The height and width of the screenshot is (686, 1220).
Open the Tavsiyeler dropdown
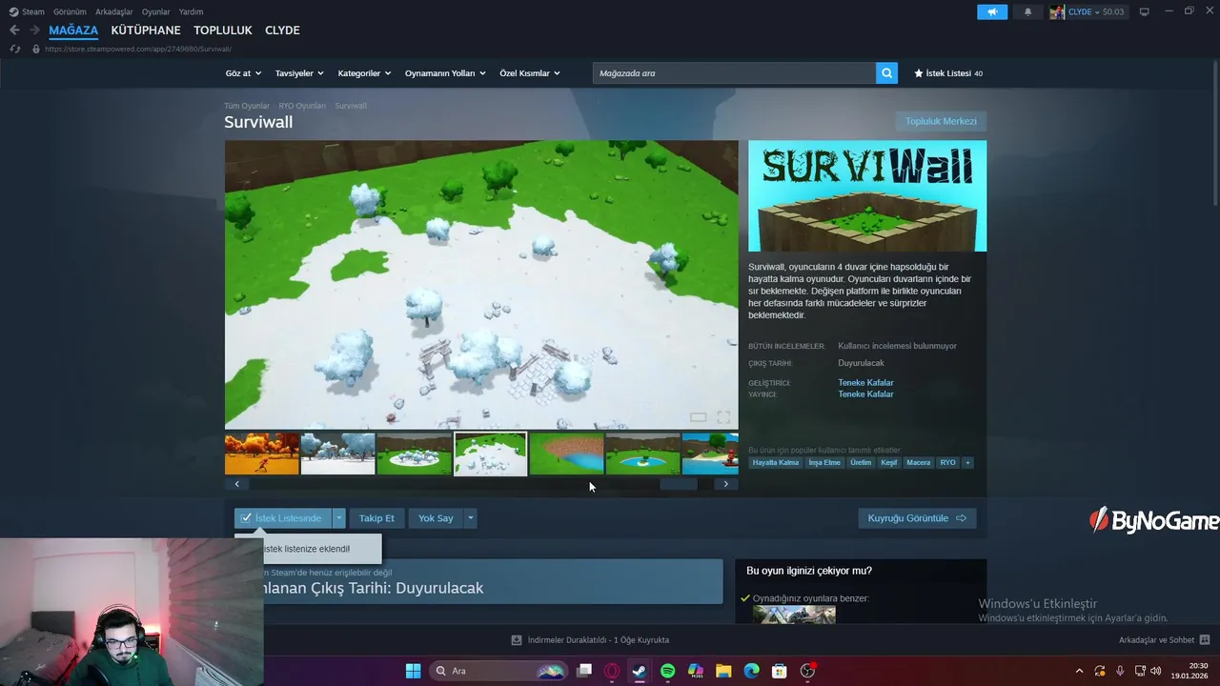click(x=299, y=73)
